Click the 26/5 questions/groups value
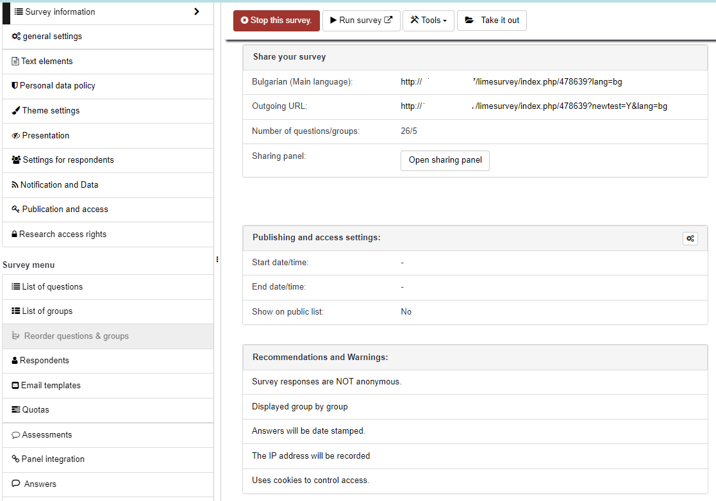 pos(409,131)
